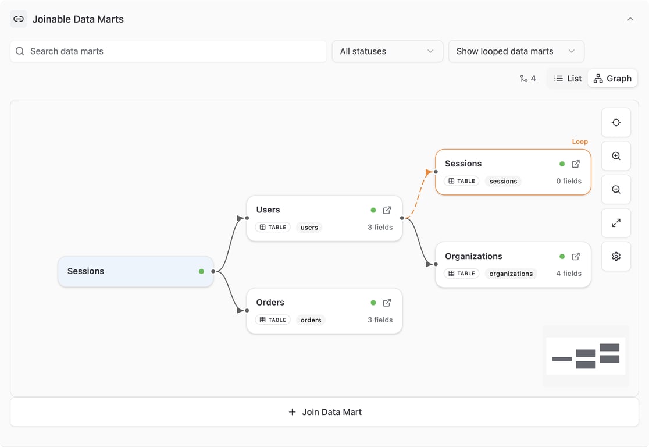Click the green status dot on Users
This screenshot has height=447, width=649.
coord(373,211)
